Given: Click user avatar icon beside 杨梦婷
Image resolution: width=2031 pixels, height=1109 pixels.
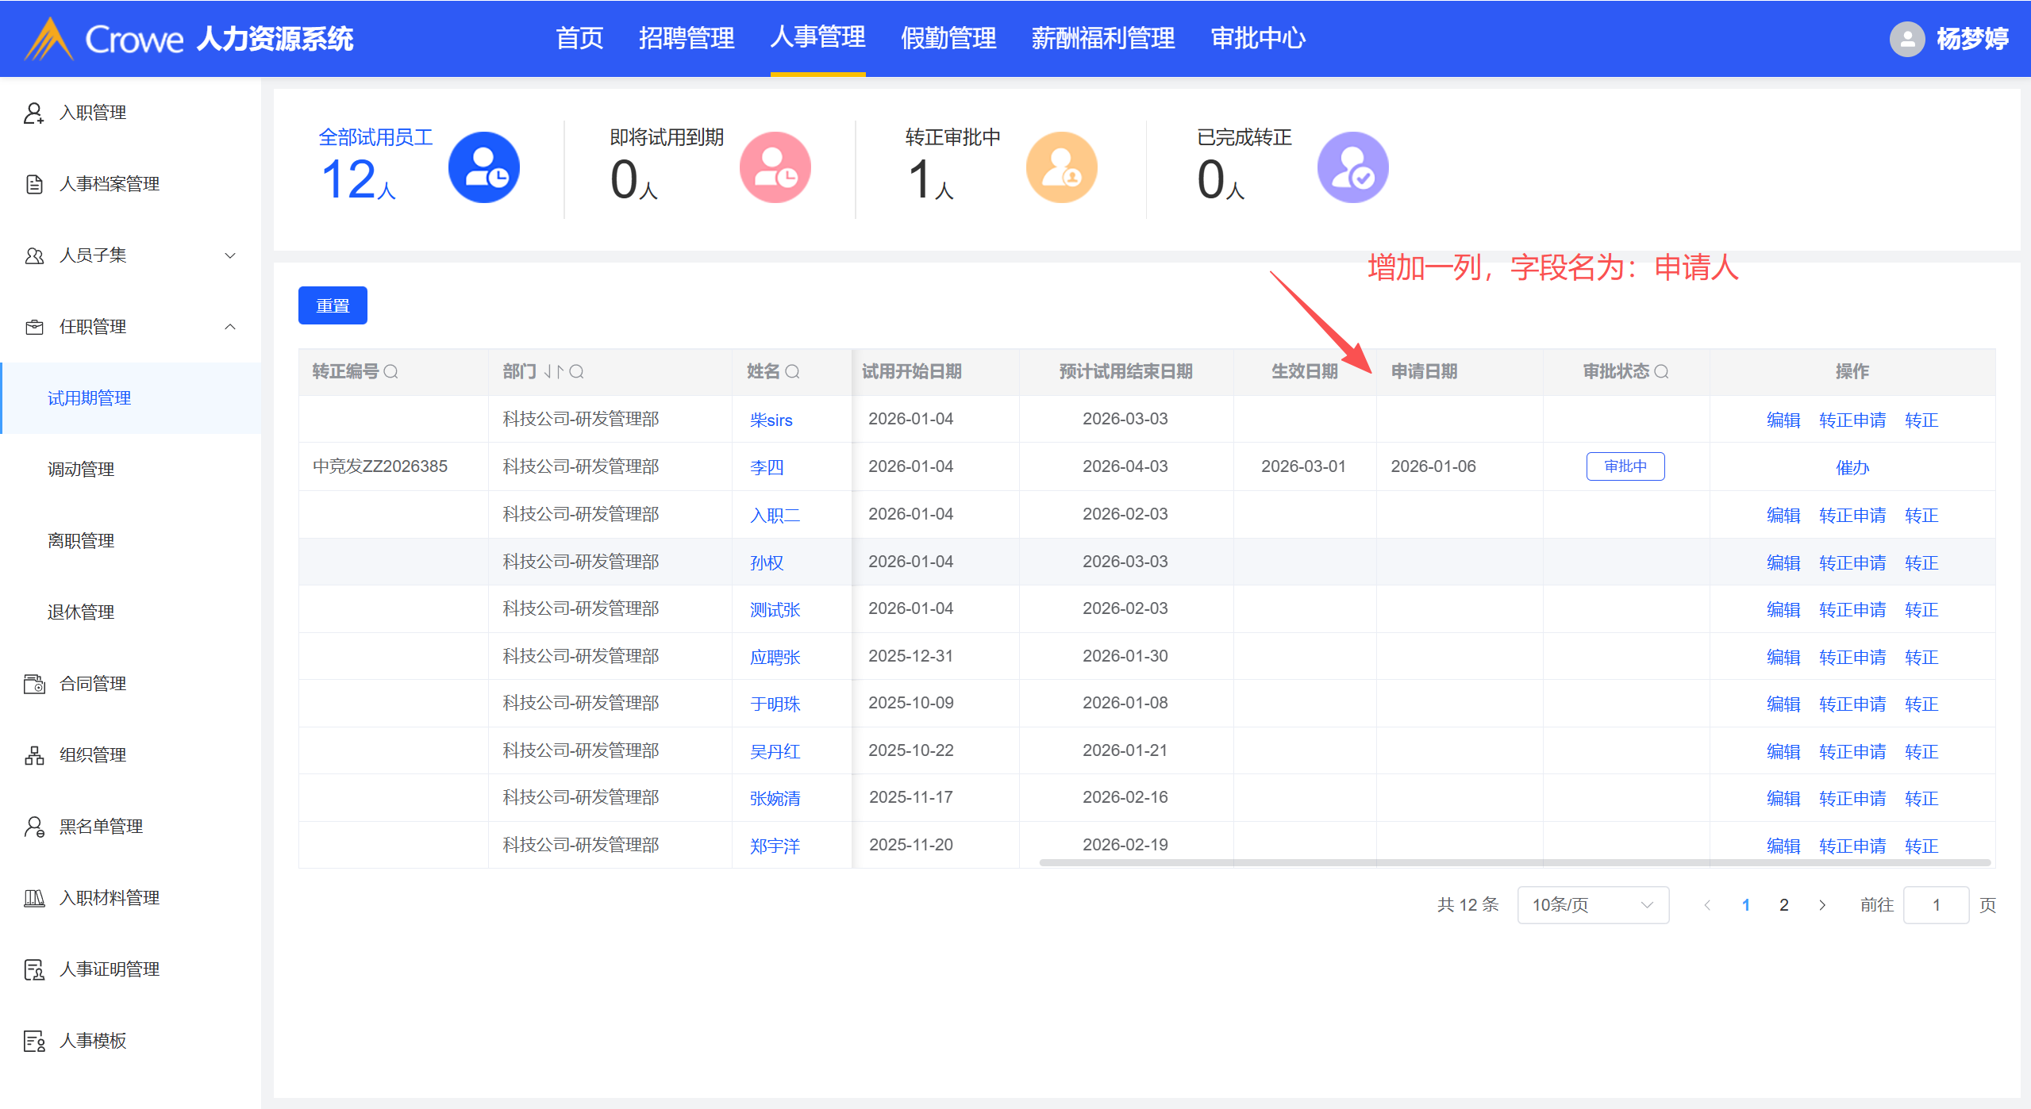Looking at the screenshot, I should 1906,38.
